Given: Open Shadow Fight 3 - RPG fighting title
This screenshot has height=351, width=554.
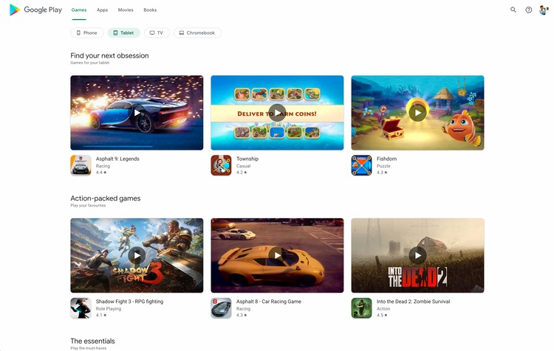Looking at the screenshot, I should [130, 302].
